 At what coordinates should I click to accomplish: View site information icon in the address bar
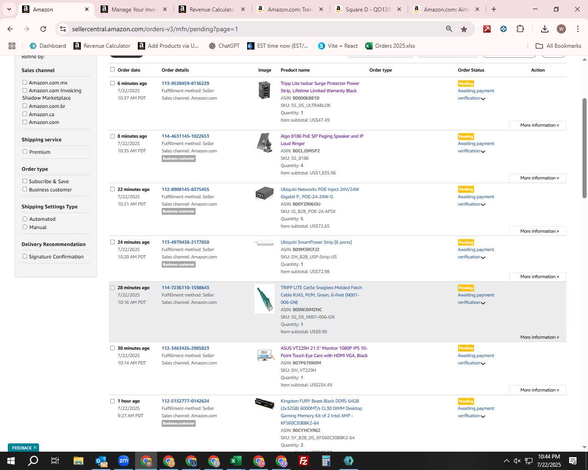(63, 29)
